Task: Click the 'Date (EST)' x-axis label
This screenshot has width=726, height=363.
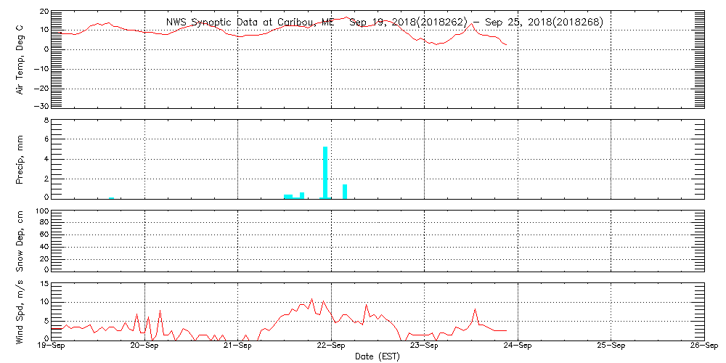Action: tap(377, 357)
